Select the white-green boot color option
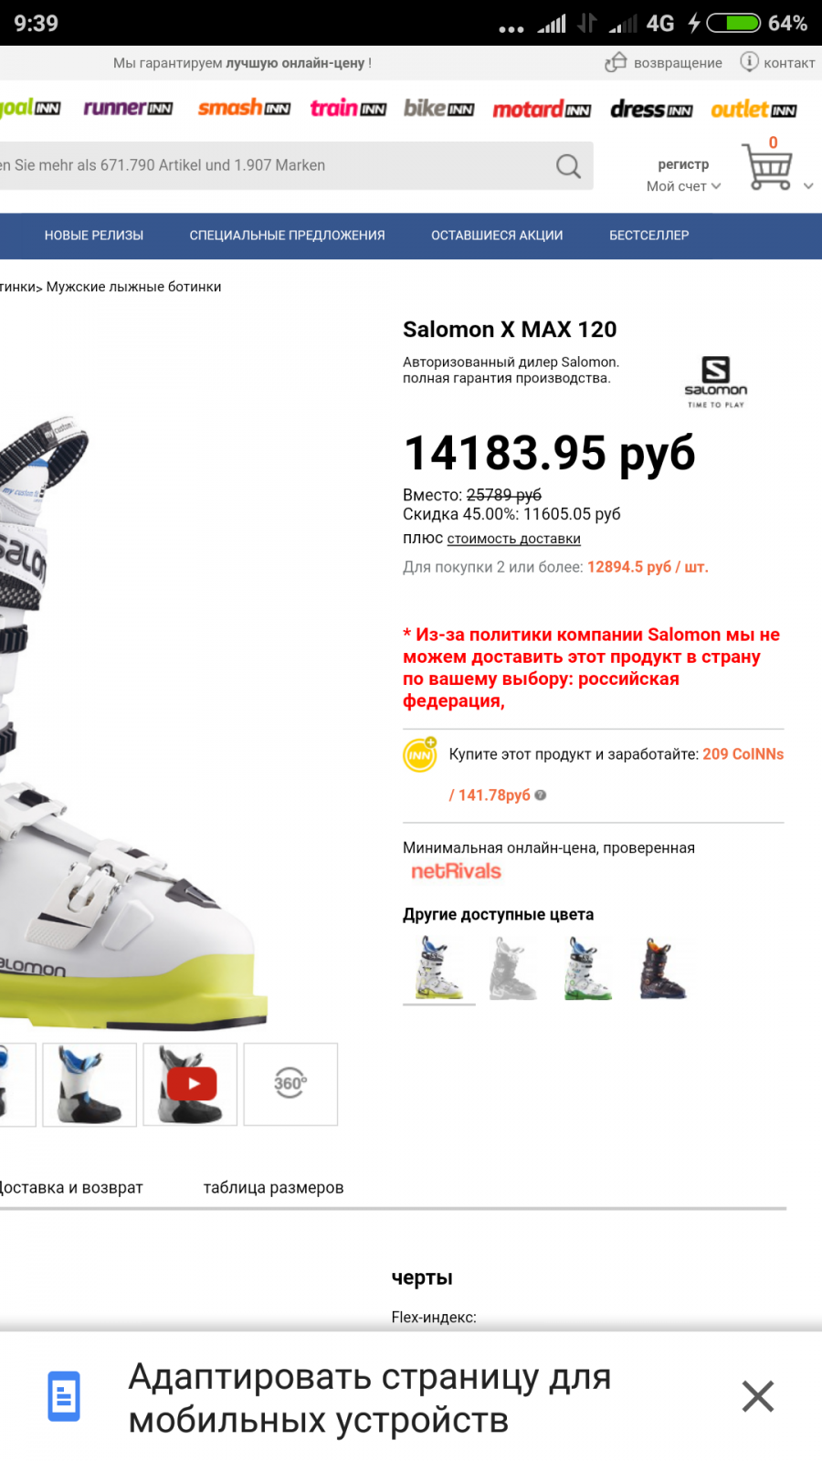The height and width of the screenshot is (1461, 822). coord(588,969)
